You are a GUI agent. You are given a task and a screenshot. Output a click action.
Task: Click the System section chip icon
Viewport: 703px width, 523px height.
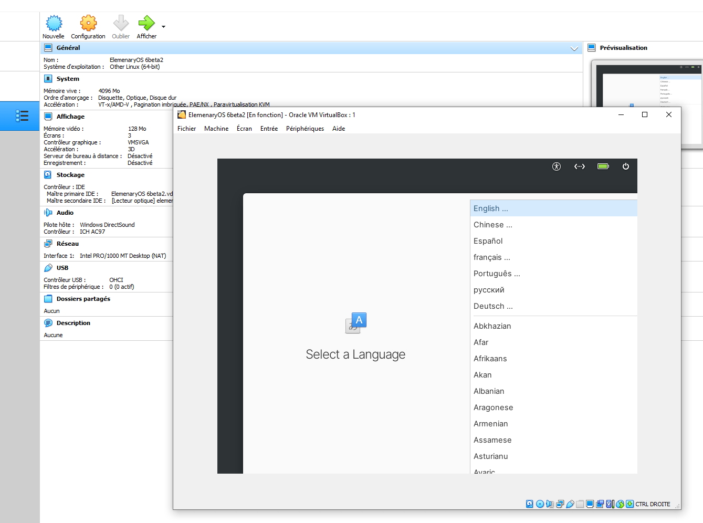tap(48, 79)
